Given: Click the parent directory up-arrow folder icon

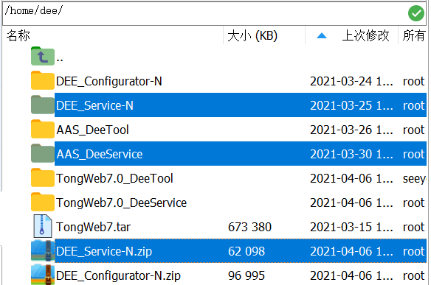Looking at the screenshot, I should point(43,56).
